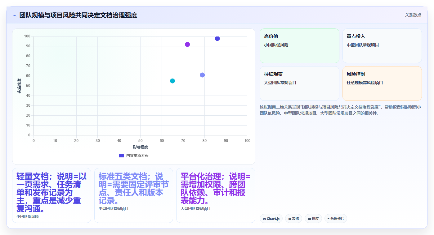The width and height of the screenshot is (434, 235).
Task: Click the Chart.js tag label
Action: click(x=273, y=219)
